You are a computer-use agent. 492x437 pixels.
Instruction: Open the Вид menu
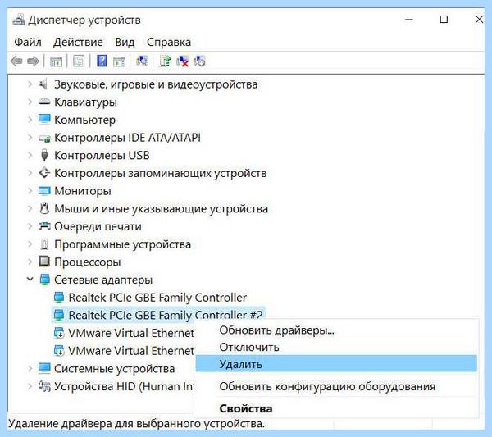pyautogui.click(x=125, y=42)
